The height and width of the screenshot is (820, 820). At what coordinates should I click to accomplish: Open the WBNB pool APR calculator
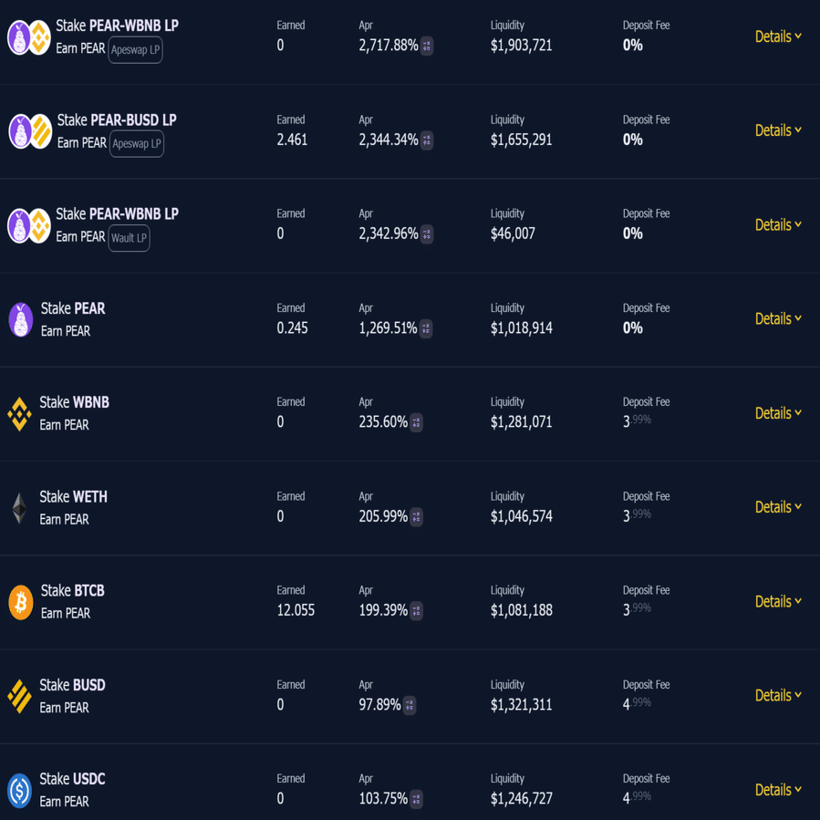click(x=417, y=422)
